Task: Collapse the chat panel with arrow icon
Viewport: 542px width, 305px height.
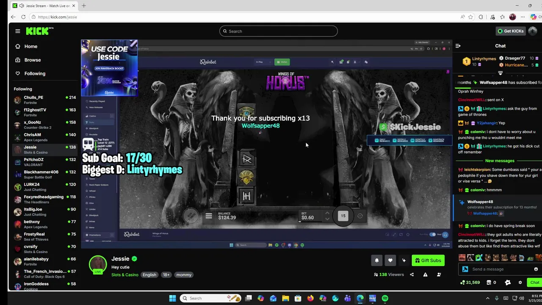Action: 458,46
